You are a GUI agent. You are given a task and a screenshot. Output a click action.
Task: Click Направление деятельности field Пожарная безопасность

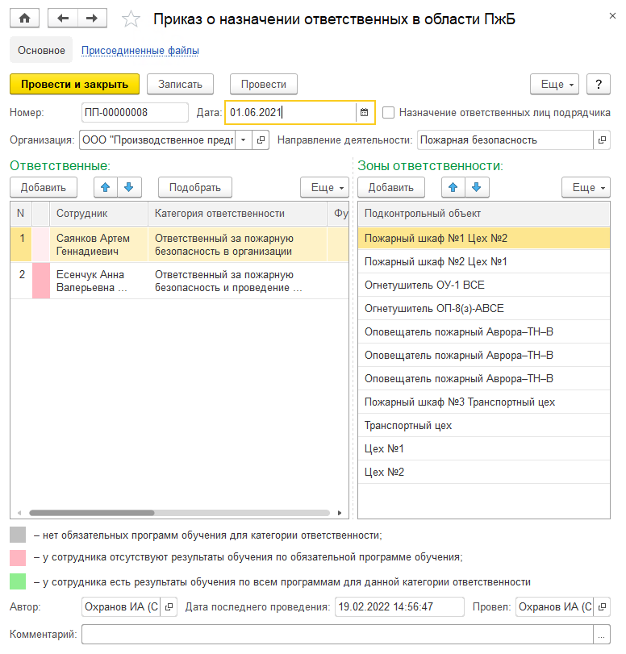506,140
